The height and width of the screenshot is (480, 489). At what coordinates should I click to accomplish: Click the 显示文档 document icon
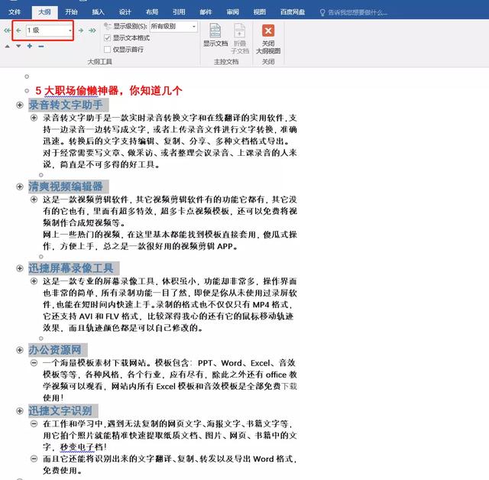(215, 31)
